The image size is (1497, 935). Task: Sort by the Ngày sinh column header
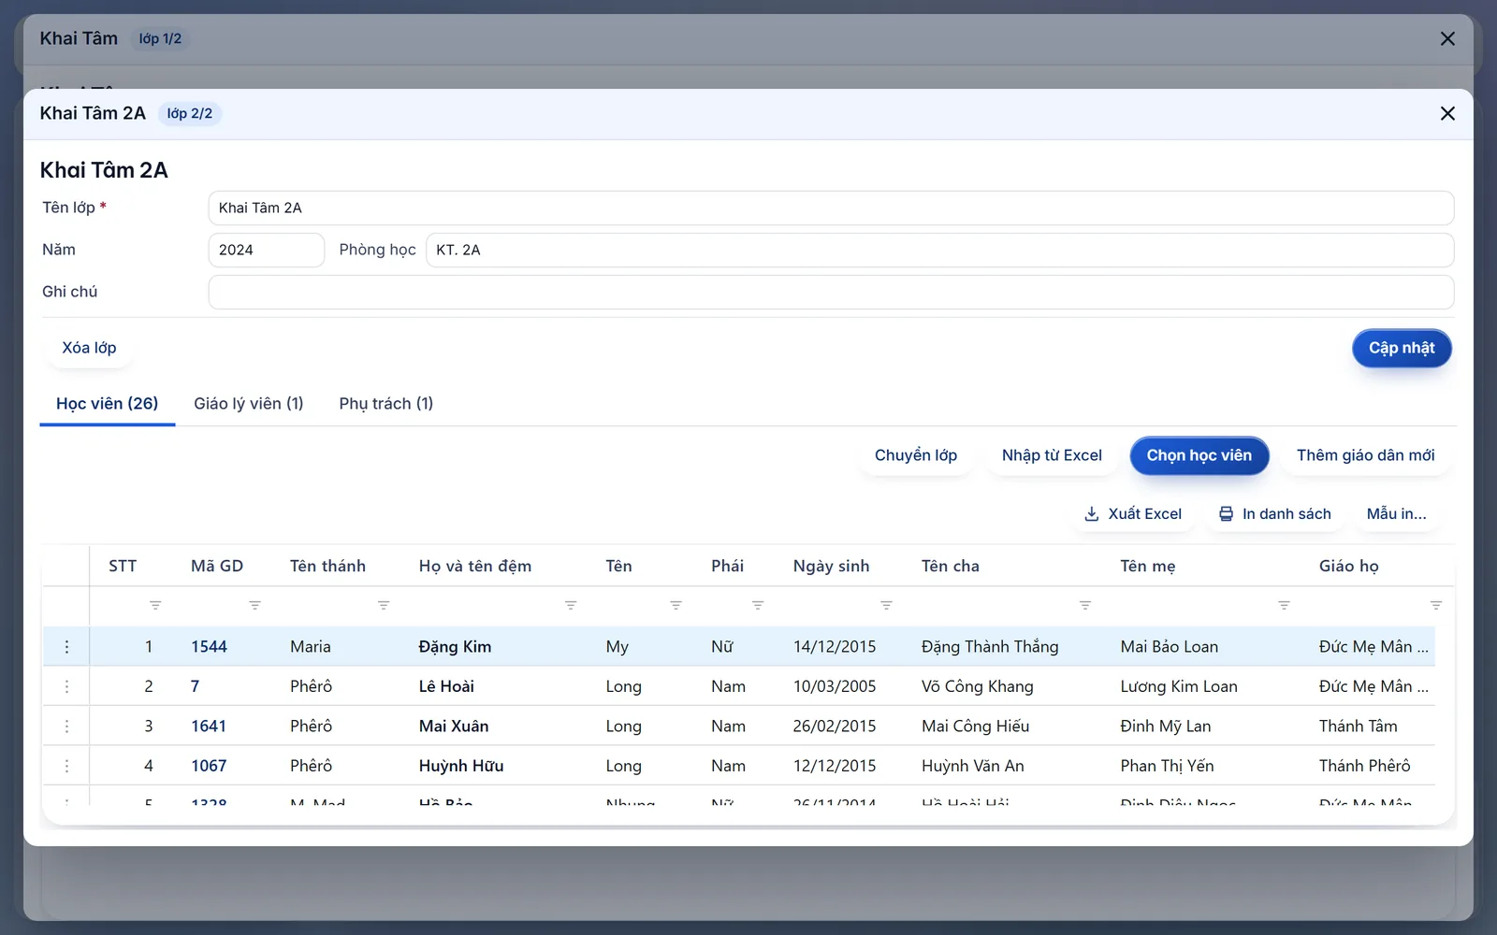831,566
